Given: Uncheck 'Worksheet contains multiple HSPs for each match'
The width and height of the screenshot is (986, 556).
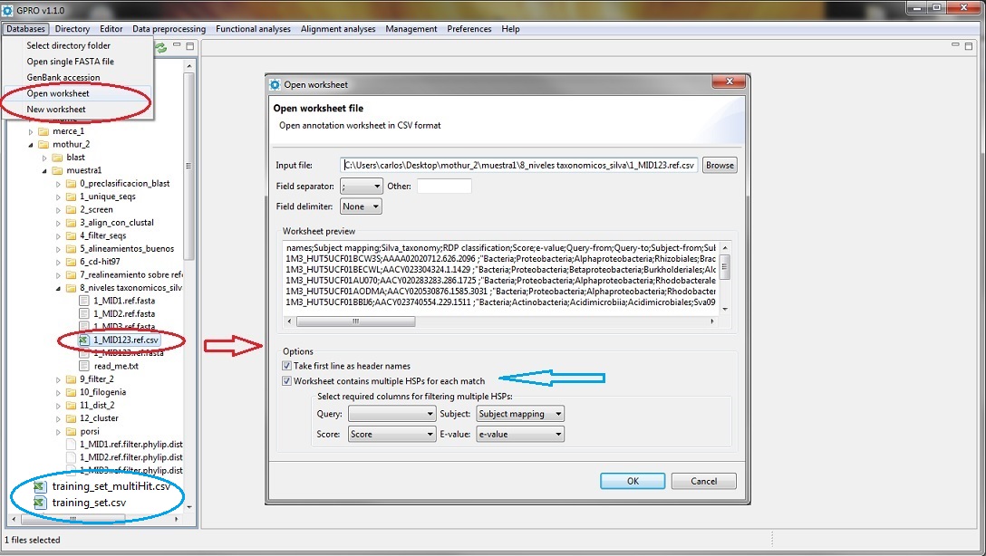Looking at the screenshot, I should (x=287, y=381).
